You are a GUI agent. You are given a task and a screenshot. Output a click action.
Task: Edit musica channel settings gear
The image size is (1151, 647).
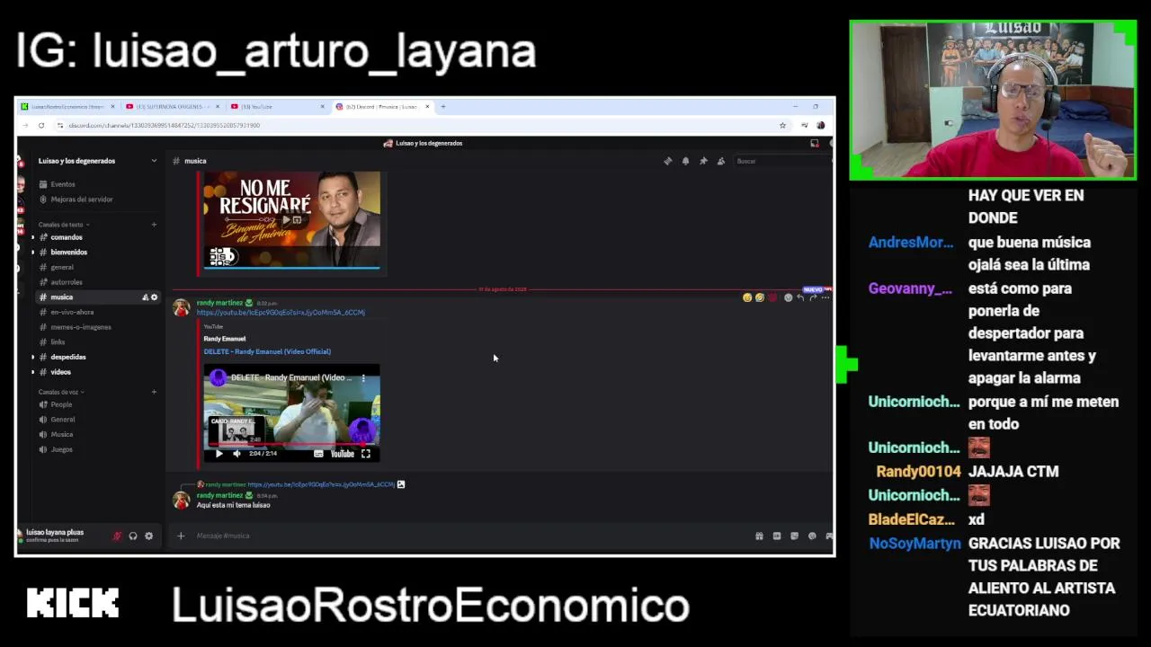tap(154, 297)
